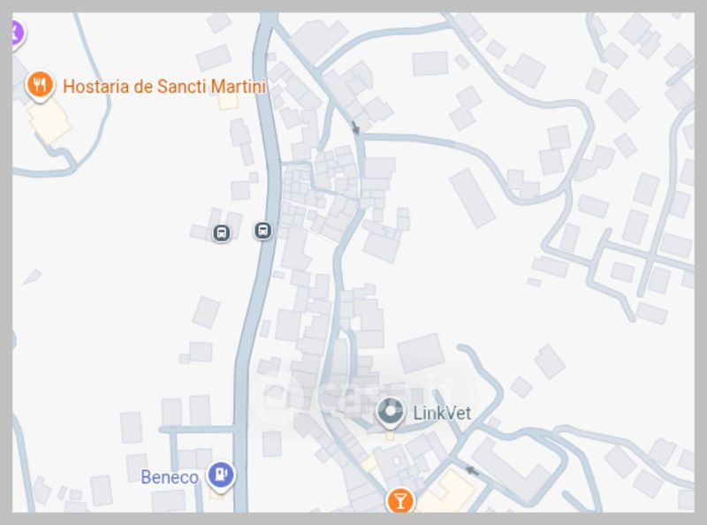Click the small yellow building after Hostaria label
707x525 pixels.
(x=228, y=101)
